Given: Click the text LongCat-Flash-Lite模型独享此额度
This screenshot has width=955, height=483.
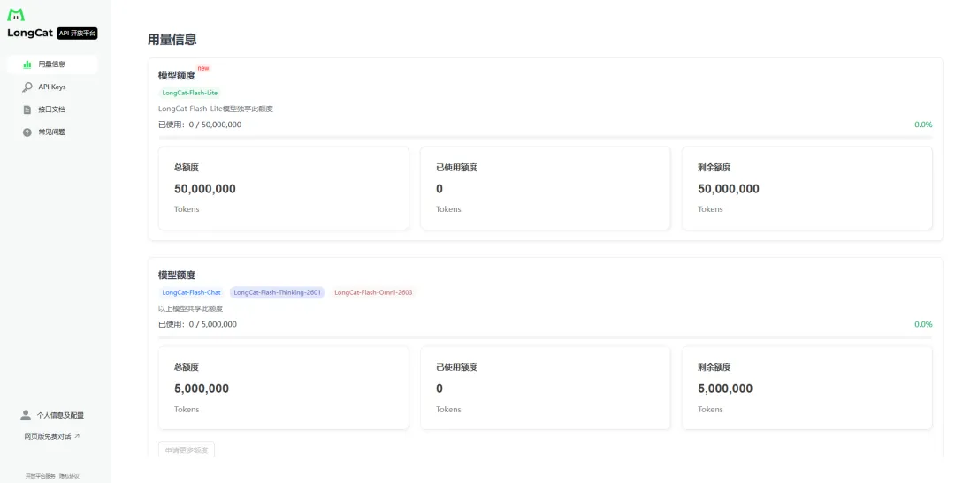Looking at the screenshot, I should (216, 109).
